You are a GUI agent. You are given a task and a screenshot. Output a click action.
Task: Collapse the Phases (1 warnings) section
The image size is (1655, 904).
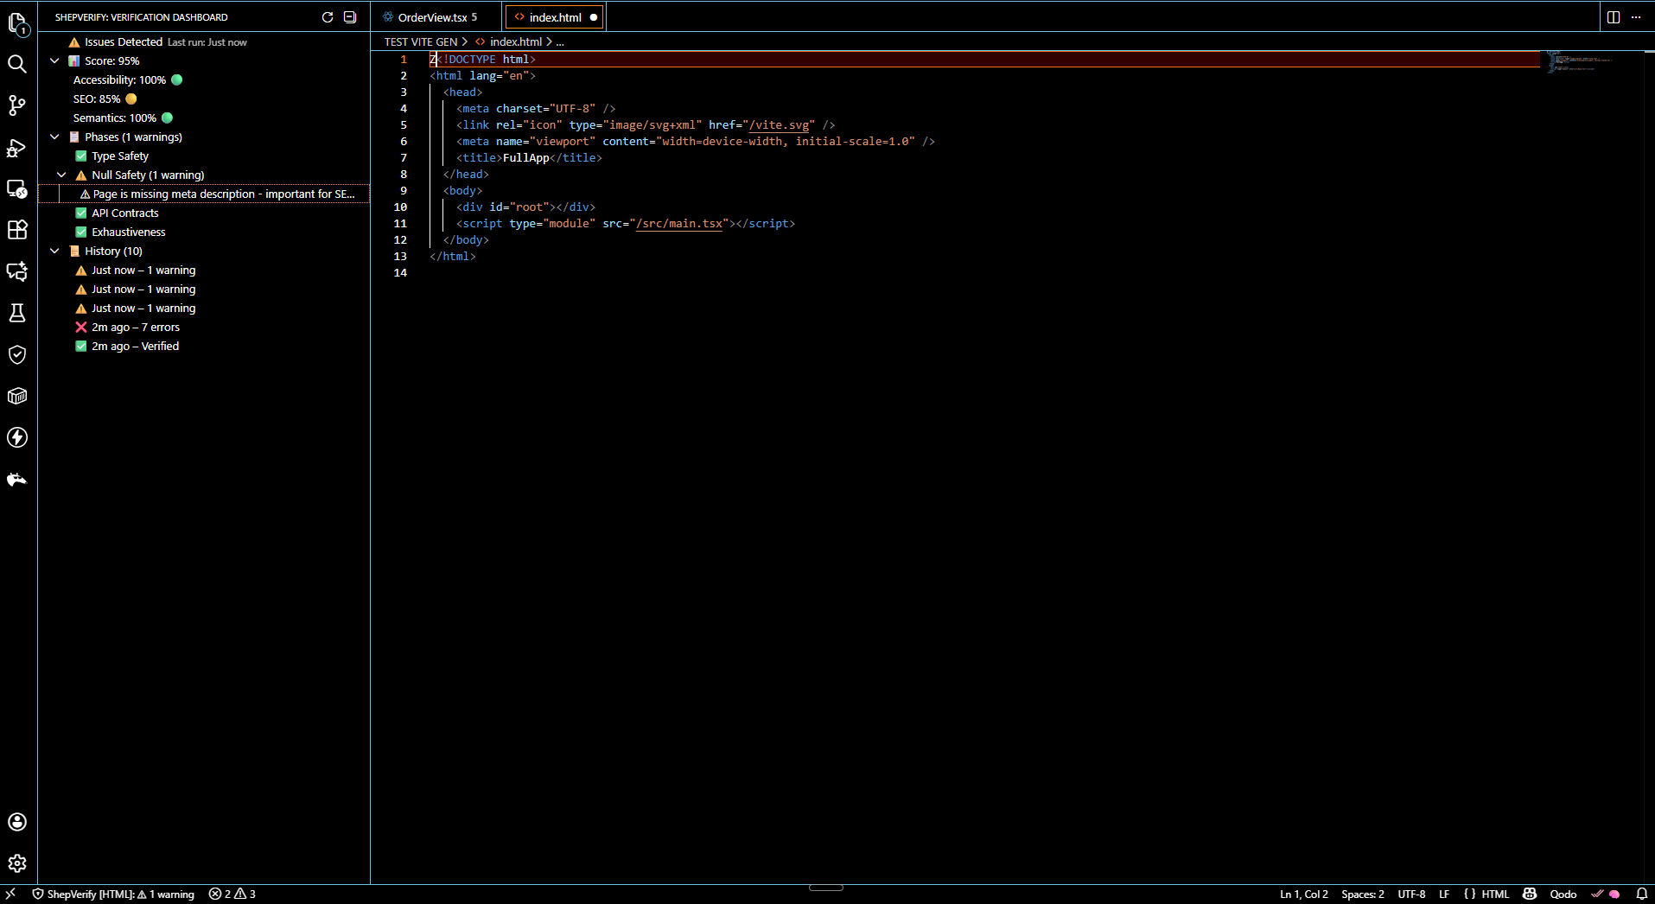pos(55,137)
